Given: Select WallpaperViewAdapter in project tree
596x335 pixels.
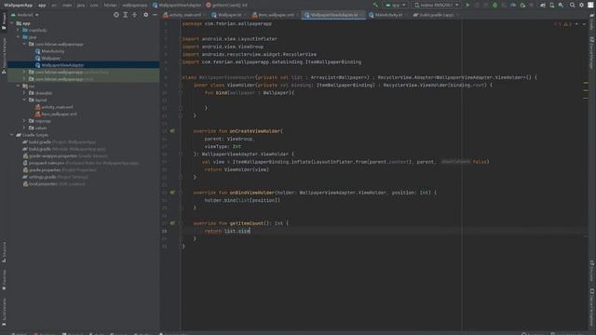Looking at the screenshot, I should pyautogui.click(x=62, y=65).
